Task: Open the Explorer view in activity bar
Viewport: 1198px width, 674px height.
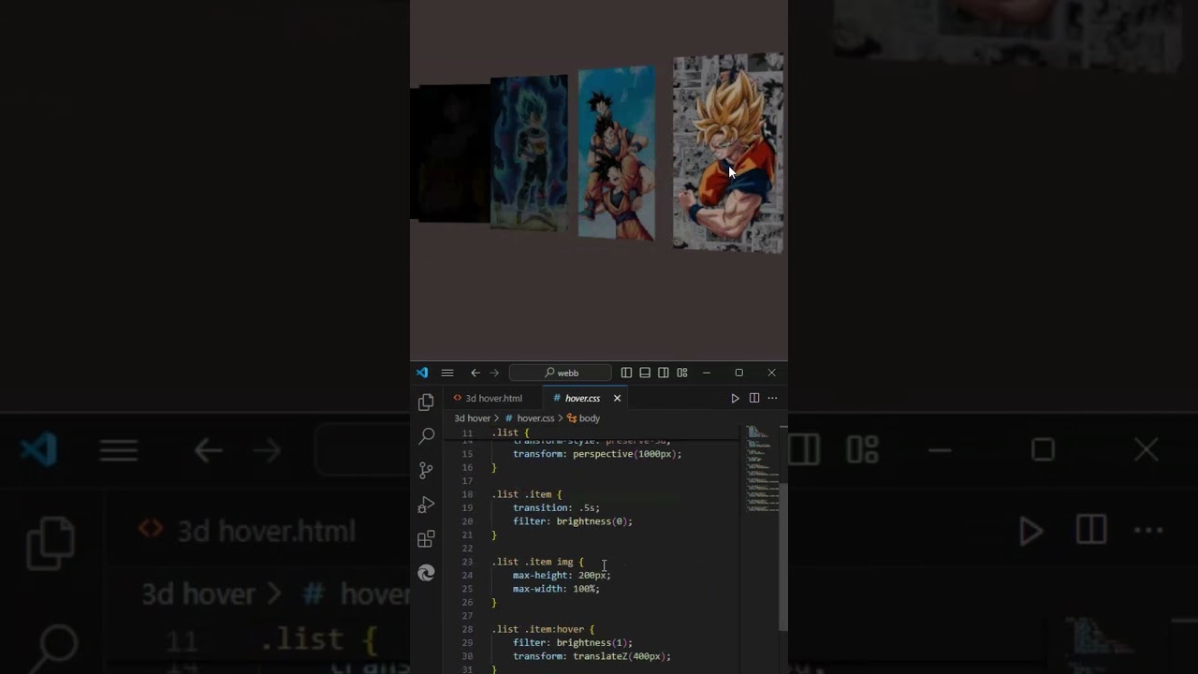Action: click(426, 403)
